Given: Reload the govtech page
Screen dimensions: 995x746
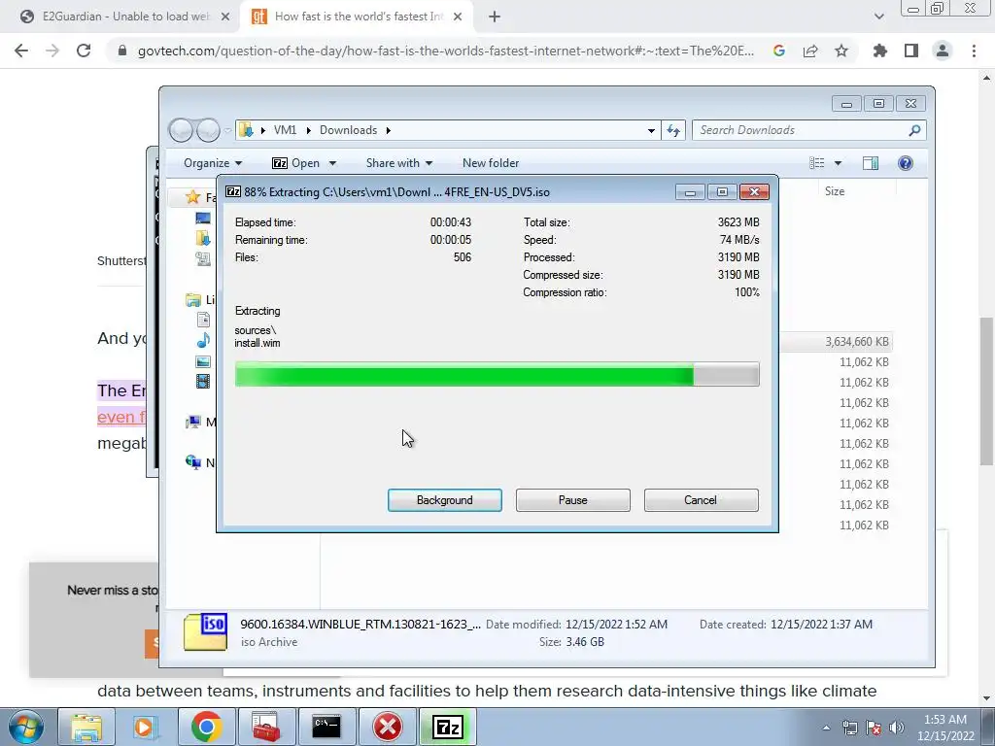Looking at the screenshot, I should [84, 51].
